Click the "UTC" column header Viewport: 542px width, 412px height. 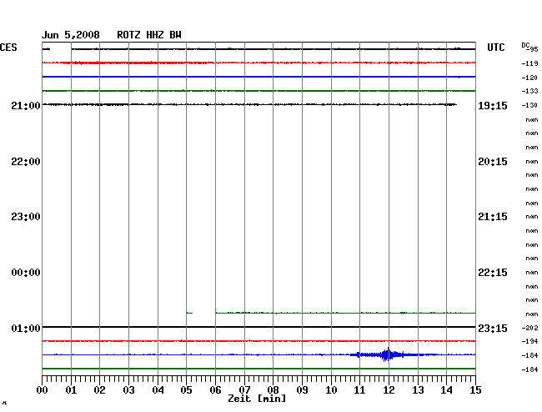[x=495, y=48]
